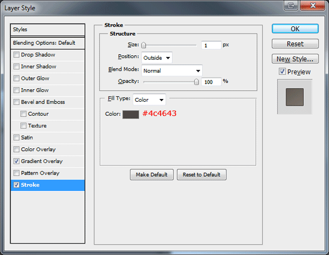Uncheck the Gradient Overlay checkbox
This screenshot has width=329, height=255.
pos(16,161)
